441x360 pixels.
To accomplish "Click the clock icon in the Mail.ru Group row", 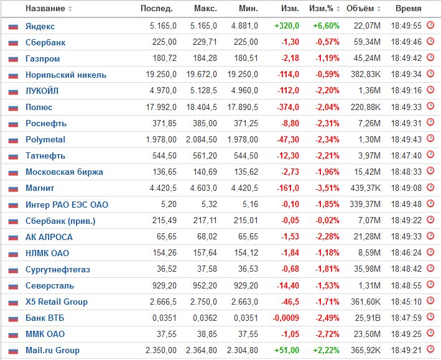I will click(x=430, y=349).
